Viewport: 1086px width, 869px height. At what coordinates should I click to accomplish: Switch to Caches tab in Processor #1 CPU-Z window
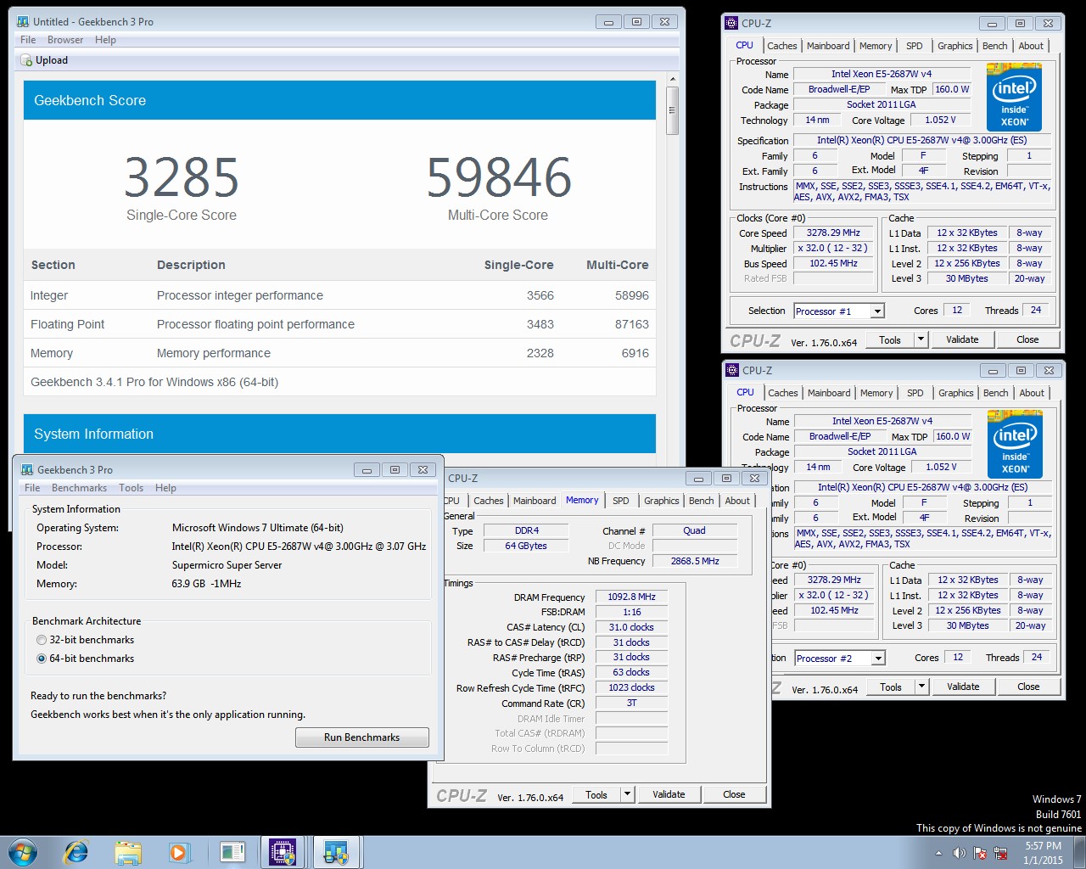tap(781, 46)
